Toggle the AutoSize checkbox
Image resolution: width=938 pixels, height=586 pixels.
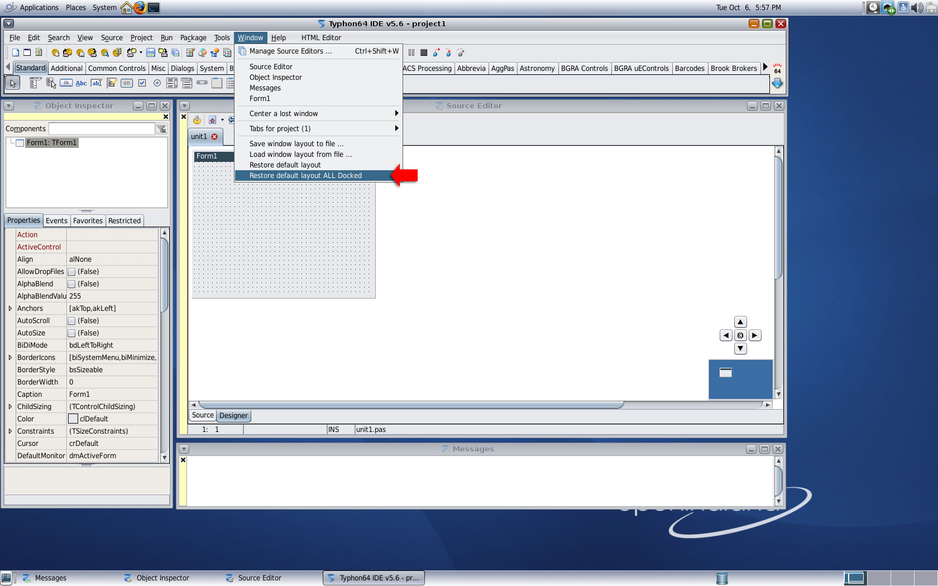pos(71,333)
